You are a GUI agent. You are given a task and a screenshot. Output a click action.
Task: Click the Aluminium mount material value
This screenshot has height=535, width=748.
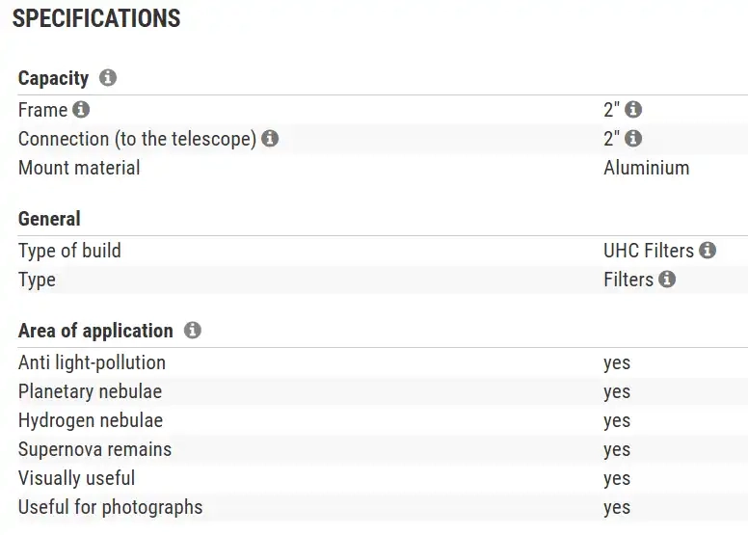coord(646,168)
